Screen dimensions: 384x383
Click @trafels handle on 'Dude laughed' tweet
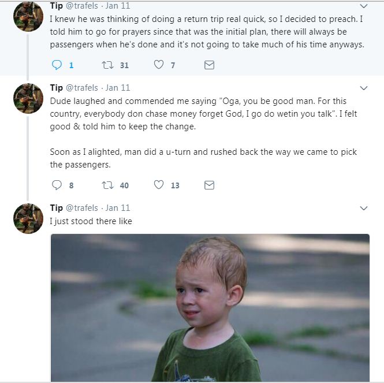click(81, 88)
